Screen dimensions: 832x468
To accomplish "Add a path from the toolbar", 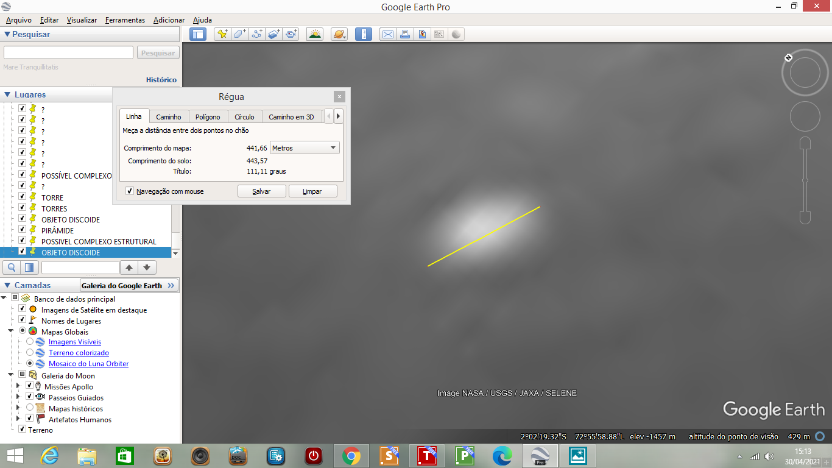I will pyautogui.click(x=256, y=34).
